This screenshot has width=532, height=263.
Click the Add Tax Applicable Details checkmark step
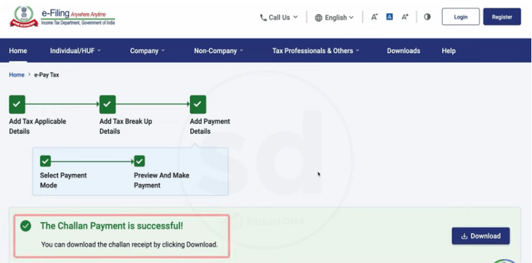(17, 104)
